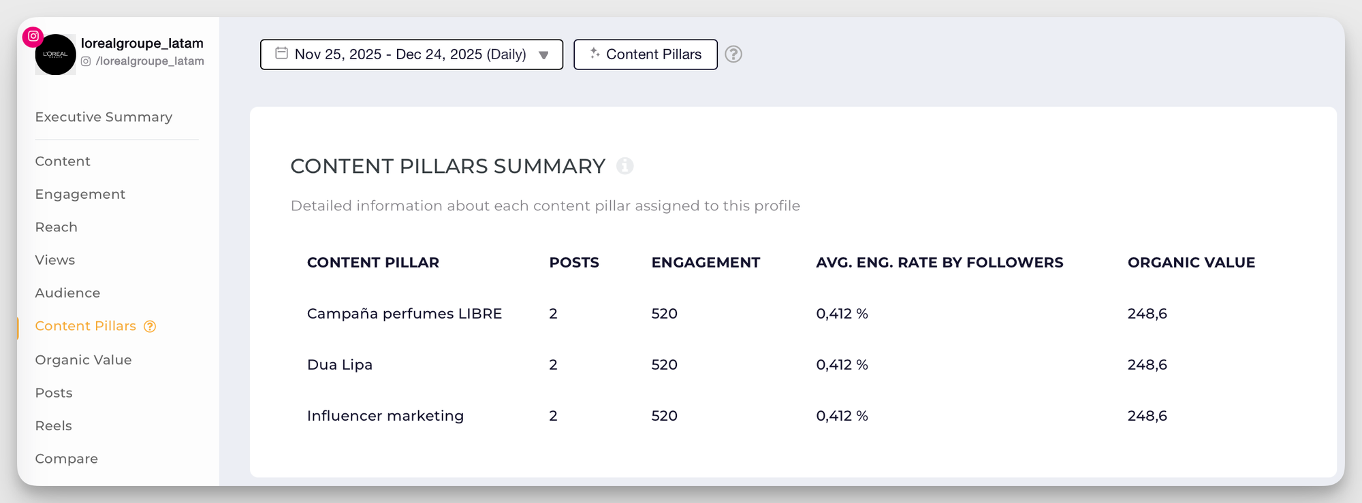Open the Nov 25 - Dec 24 date picker
The width and height of the screenshot is (1362, 503).
411,54
